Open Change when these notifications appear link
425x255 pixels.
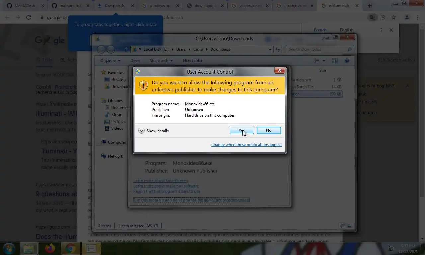(x=246, y=145)
